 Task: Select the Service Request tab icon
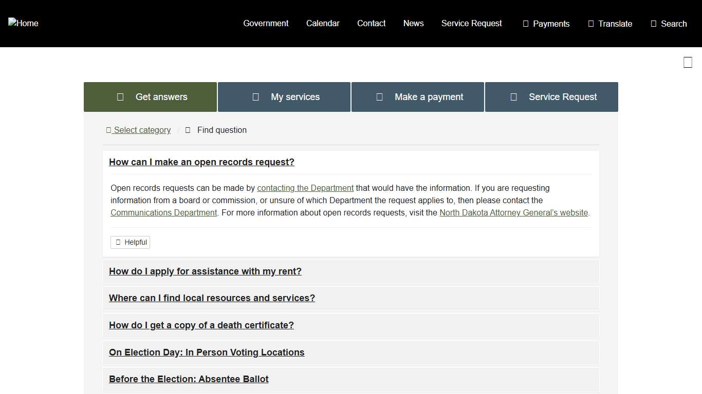pos(513,96)
